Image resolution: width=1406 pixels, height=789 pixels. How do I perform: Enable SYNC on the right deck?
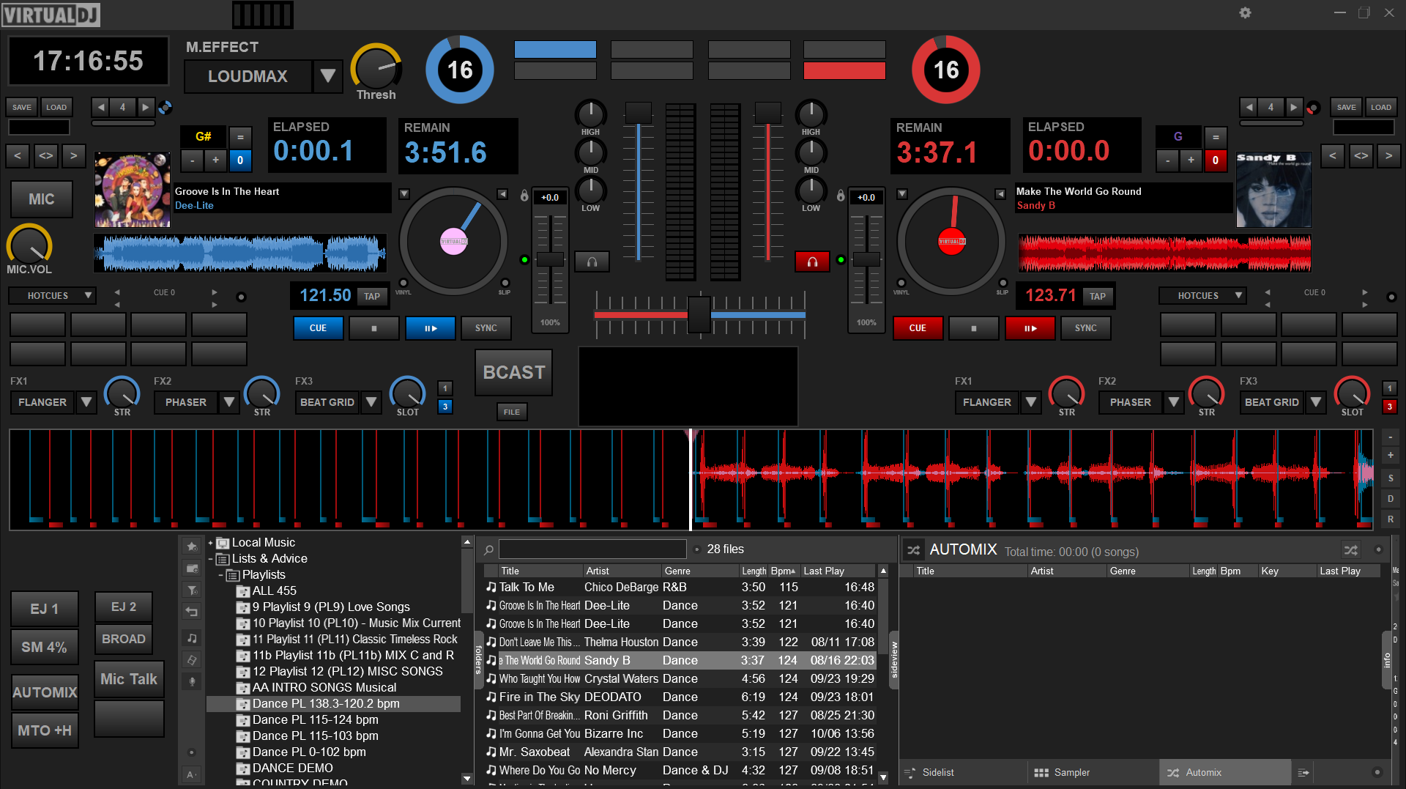[1085, 328]
